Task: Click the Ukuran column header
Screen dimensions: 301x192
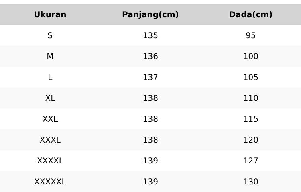Action: coord(50,15)
